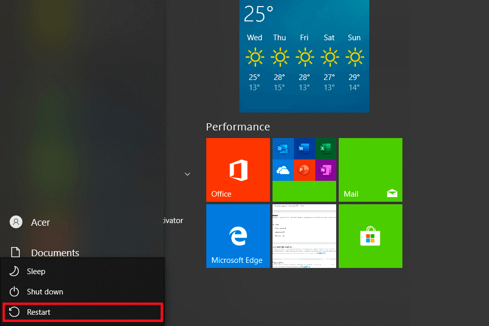
Task: Expand the chevron arrow in the app list
Action: pyautogui.click(x=187, y=174)
